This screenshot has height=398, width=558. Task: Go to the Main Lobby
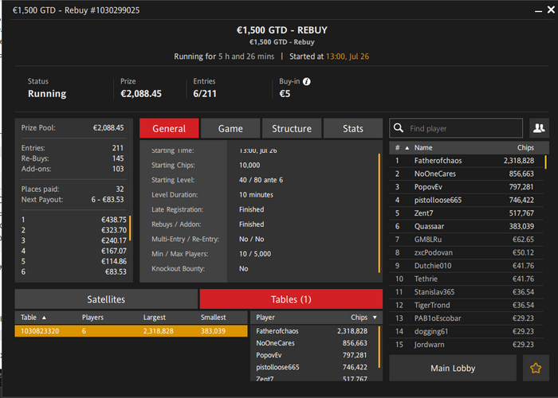[x=453, y=368]
